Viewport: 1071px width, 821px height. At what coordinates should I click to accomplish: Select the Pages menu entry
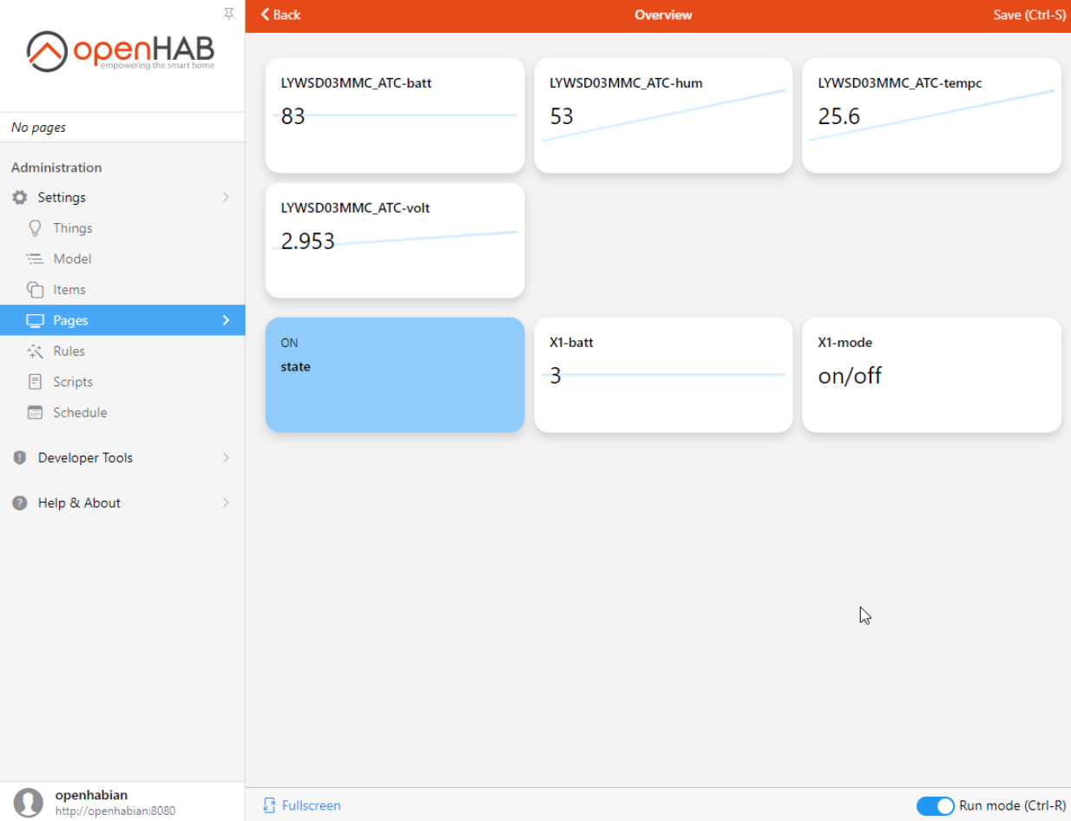pos(72,319)
